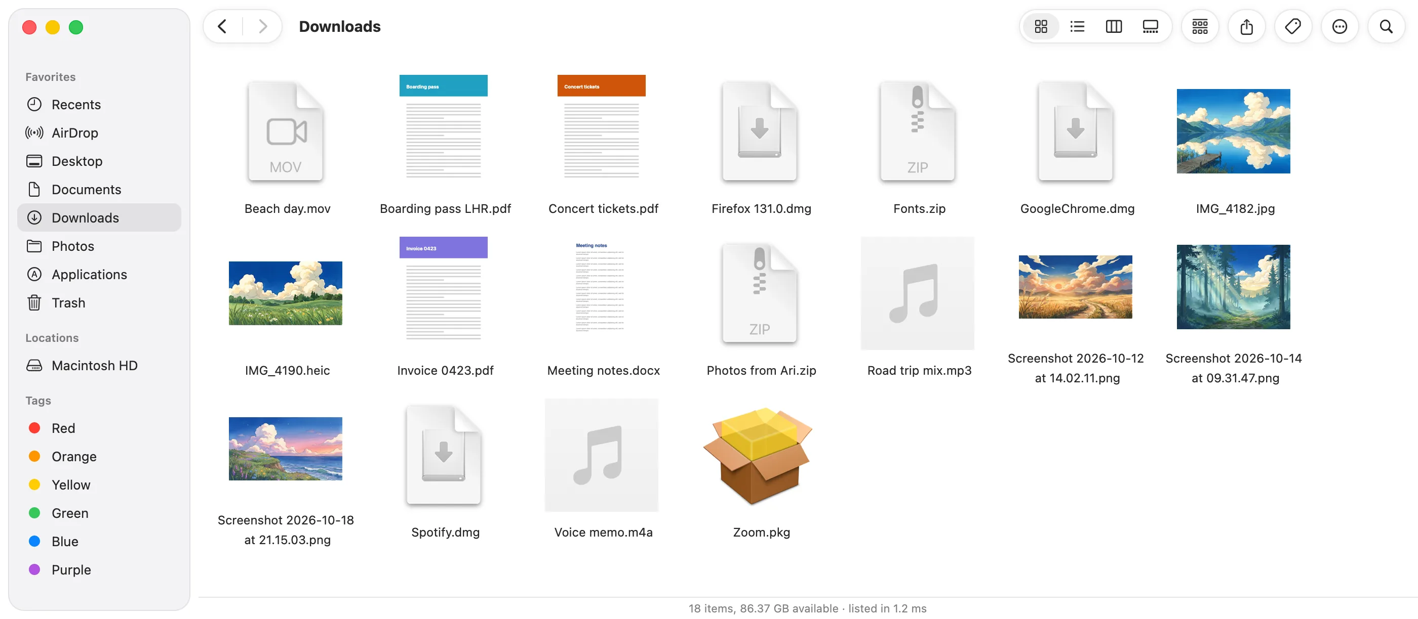Open Trash in the sidebar

tap(99, 302)
